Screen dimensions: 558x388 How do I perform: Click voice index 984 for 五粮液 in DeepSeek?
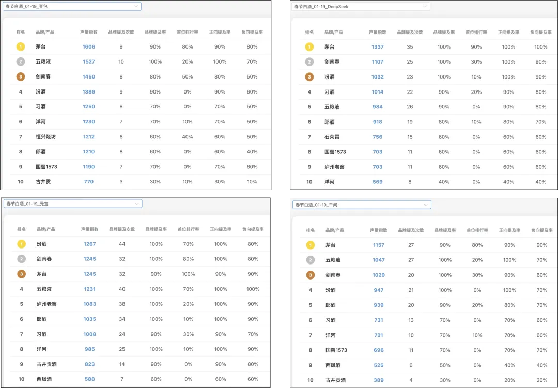coord(378,107)
